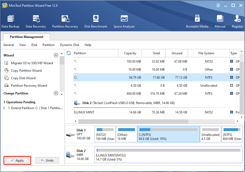The height and width of the screenshot is (172, 245).
Task: Click the blue type swatch in E:LINUX MINT row
Action: pyautogui.click(x=232, y=112)
